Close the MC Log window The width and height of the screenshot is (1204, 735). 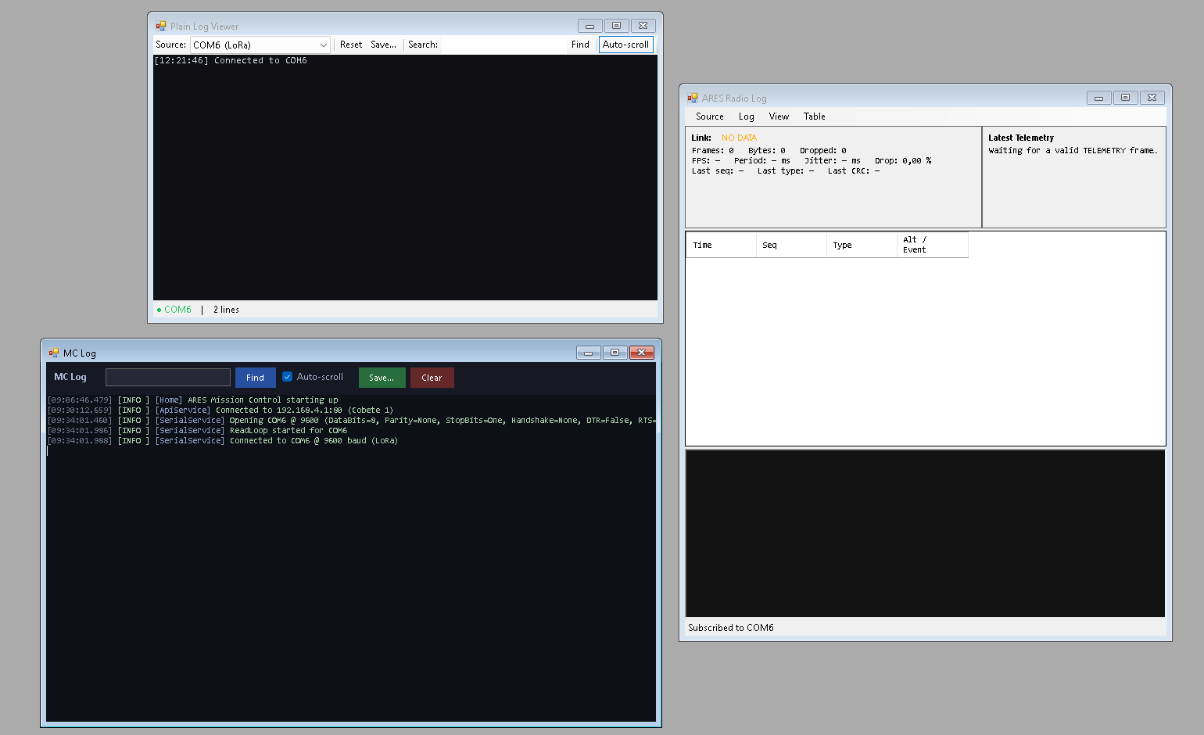(642, 353)
